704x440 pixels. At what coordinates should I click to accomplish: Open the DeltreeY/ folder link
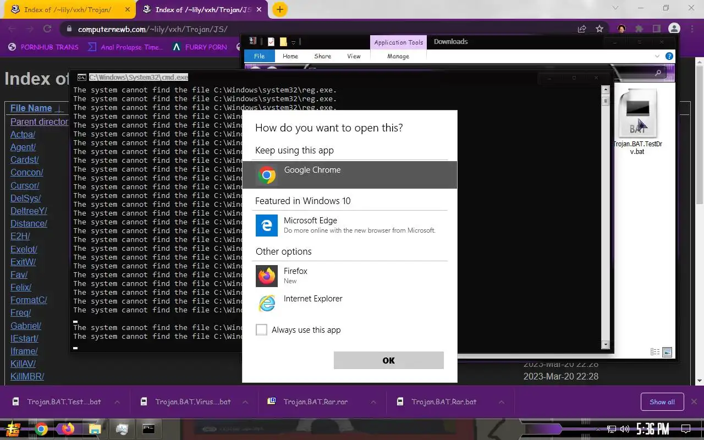(29, 211)
